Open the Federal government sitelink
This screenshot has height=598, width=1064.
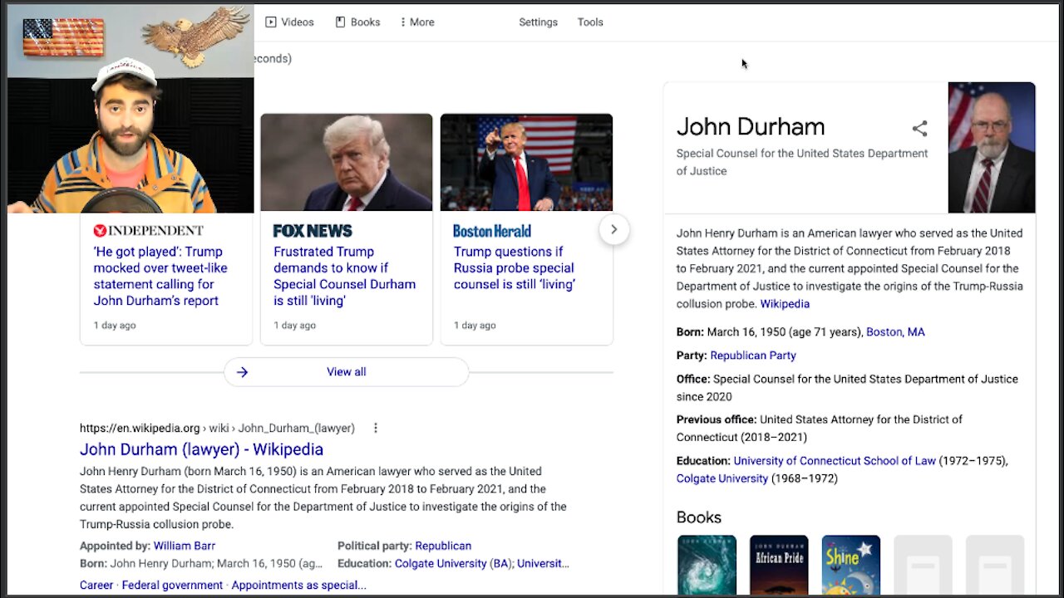click(x=172, y=586)
